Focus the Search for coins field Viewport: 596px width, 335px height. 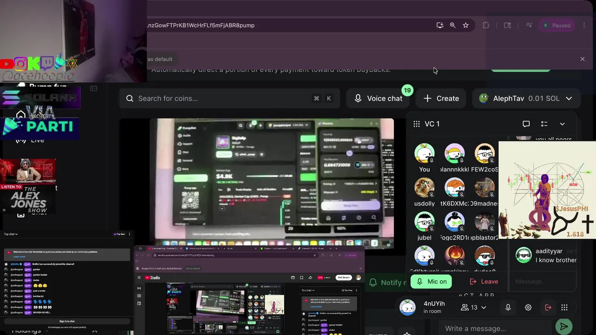[x=230, y=98]
